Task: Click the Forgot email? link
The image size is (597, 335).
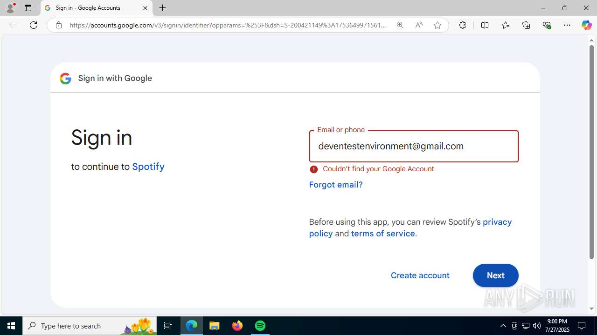Action: click(336, 185)
